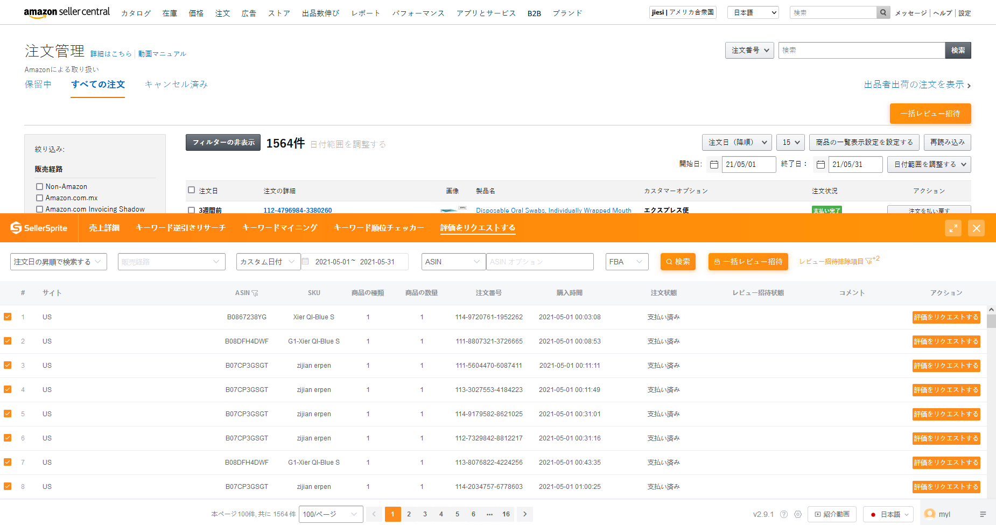This screenshot has width=996, height=525.
Task: Go to page 16
Action: click(506, 514)
